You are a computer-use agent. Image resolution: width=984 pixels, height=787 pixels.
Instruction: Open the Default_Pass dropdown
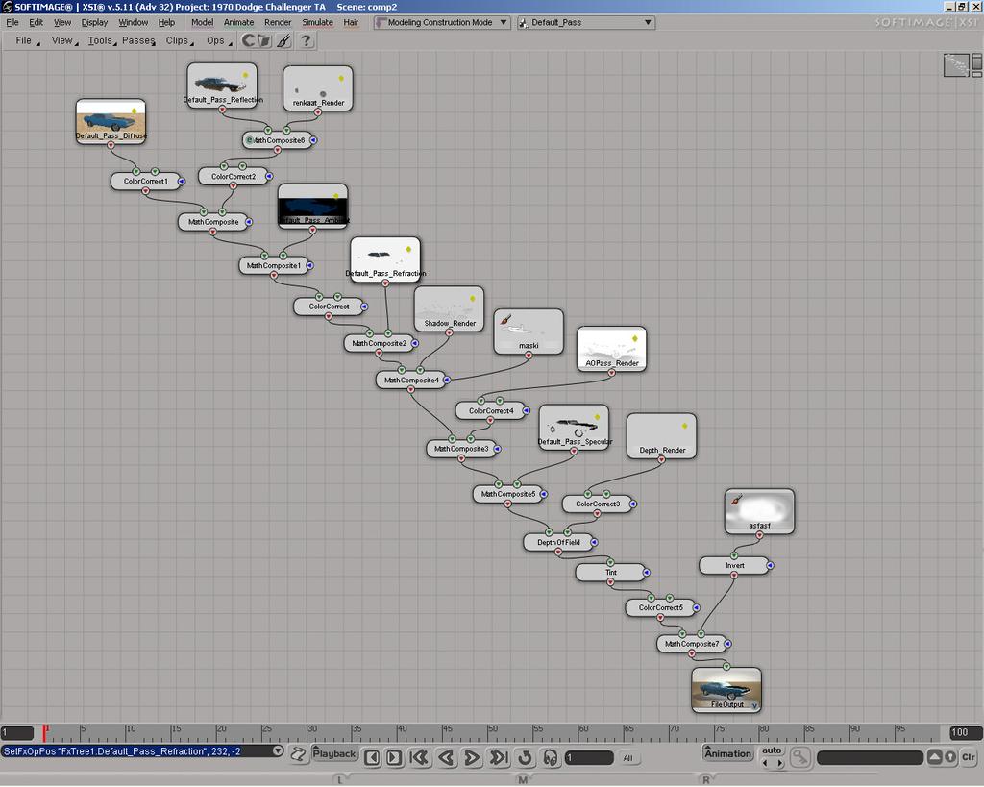[586, 23]
